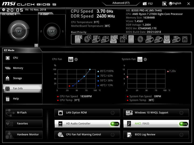The height and width of the screenshot is (145, 194).
Task: Click the LAN Option ROM network icon
Action: click(61, 113)
